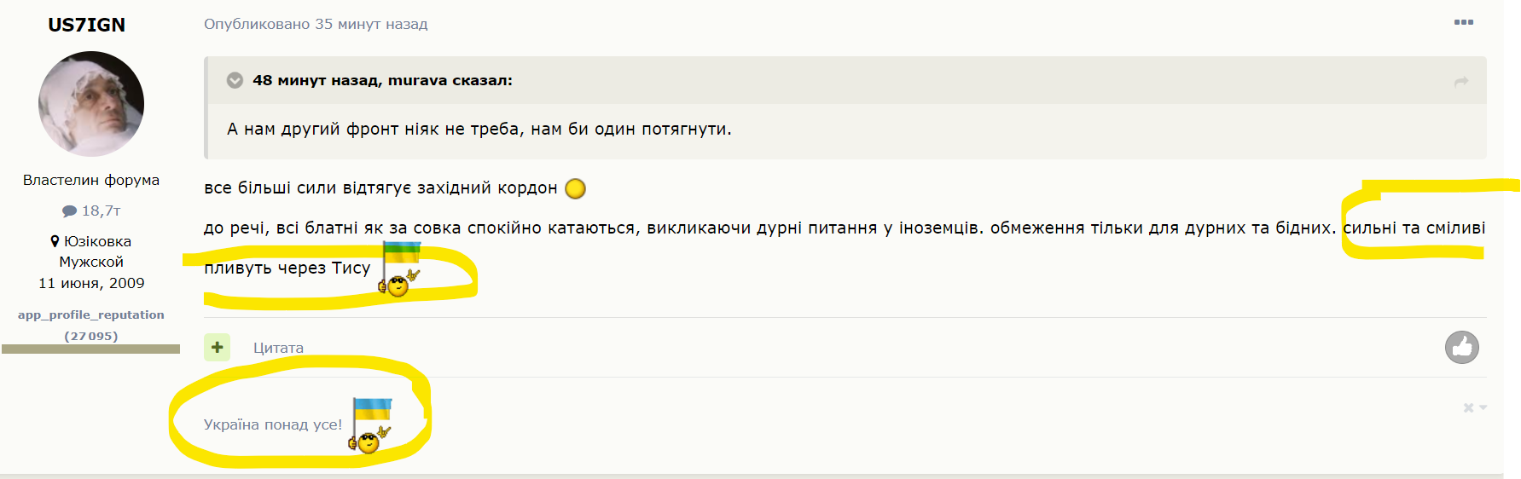Open the app_profile_reputation link
Viewport: 1521px width, 479px height.
[91, 315]
